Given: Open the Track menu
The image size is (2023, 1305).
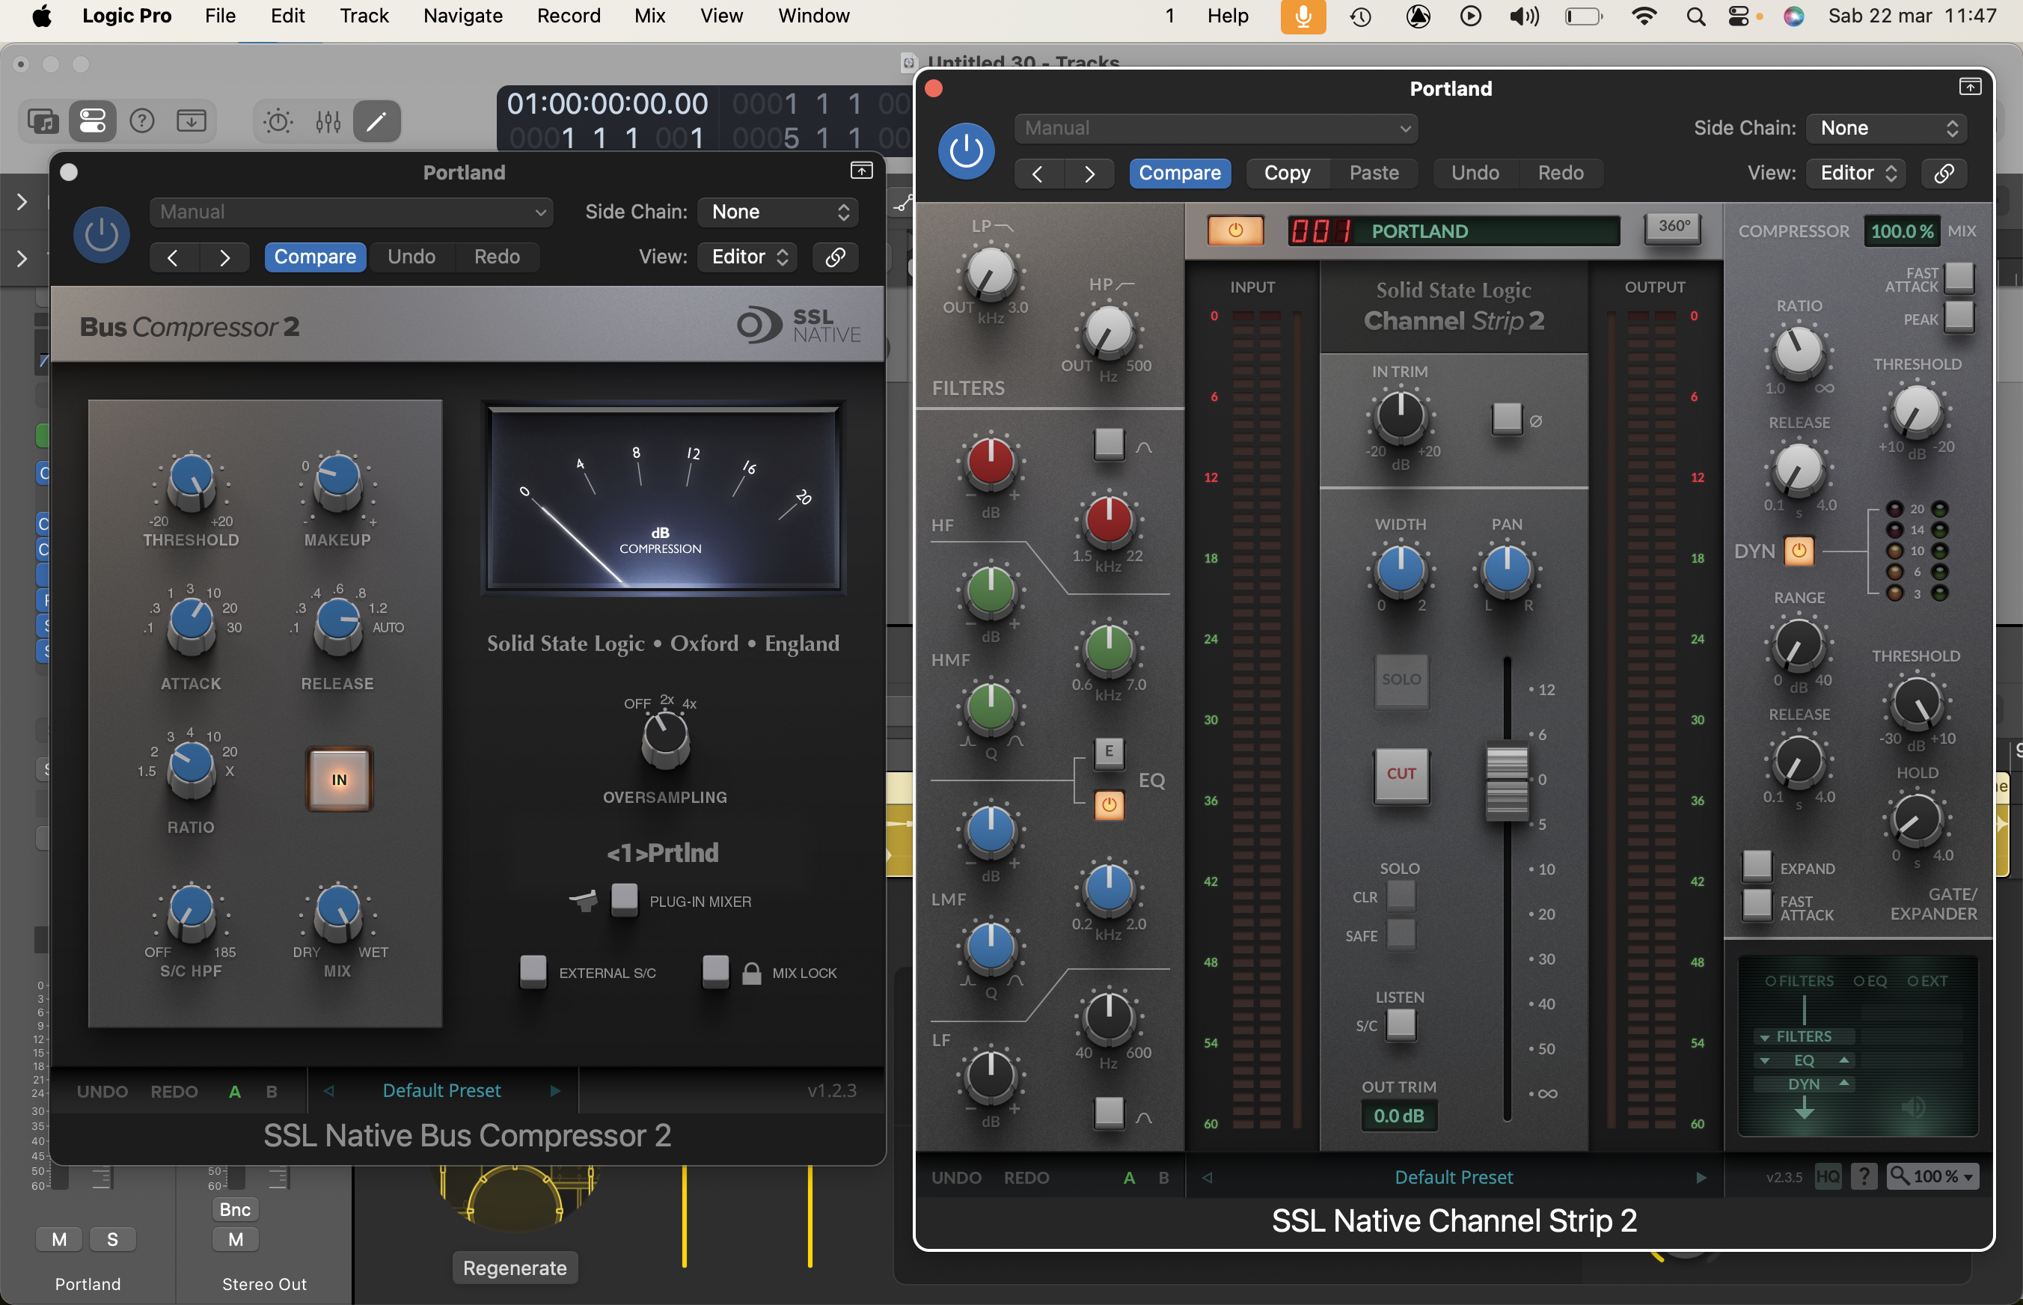Looking at the screenshot, I should click(364, 16).
